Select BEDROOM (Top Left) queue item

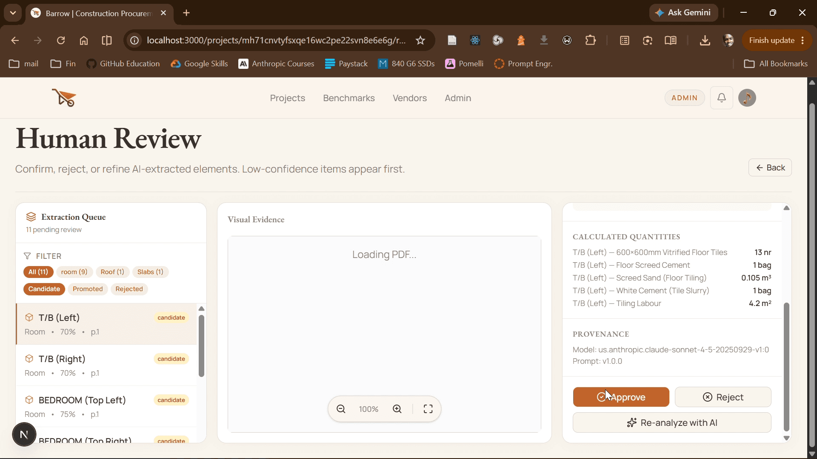[106, 407]
